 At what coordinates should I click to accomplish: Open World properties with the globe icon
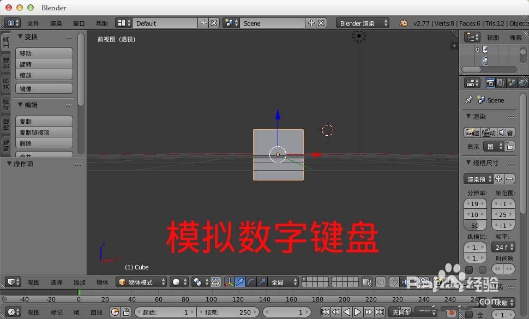click(522, 83)
